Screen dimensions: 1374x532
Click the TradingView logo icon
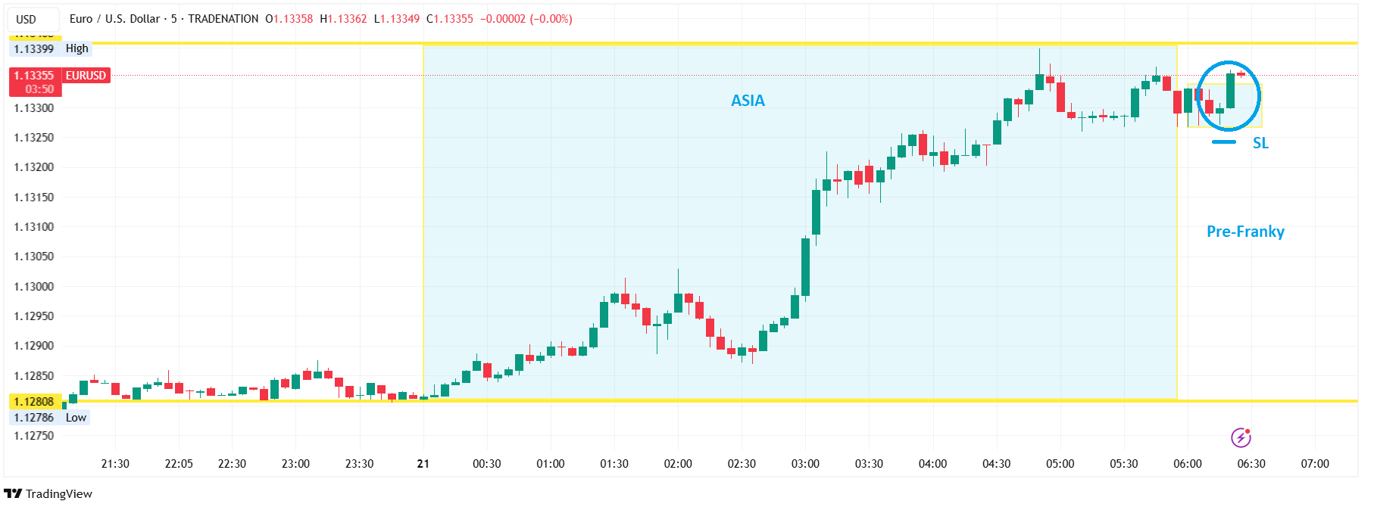click(x=13, y=494)
